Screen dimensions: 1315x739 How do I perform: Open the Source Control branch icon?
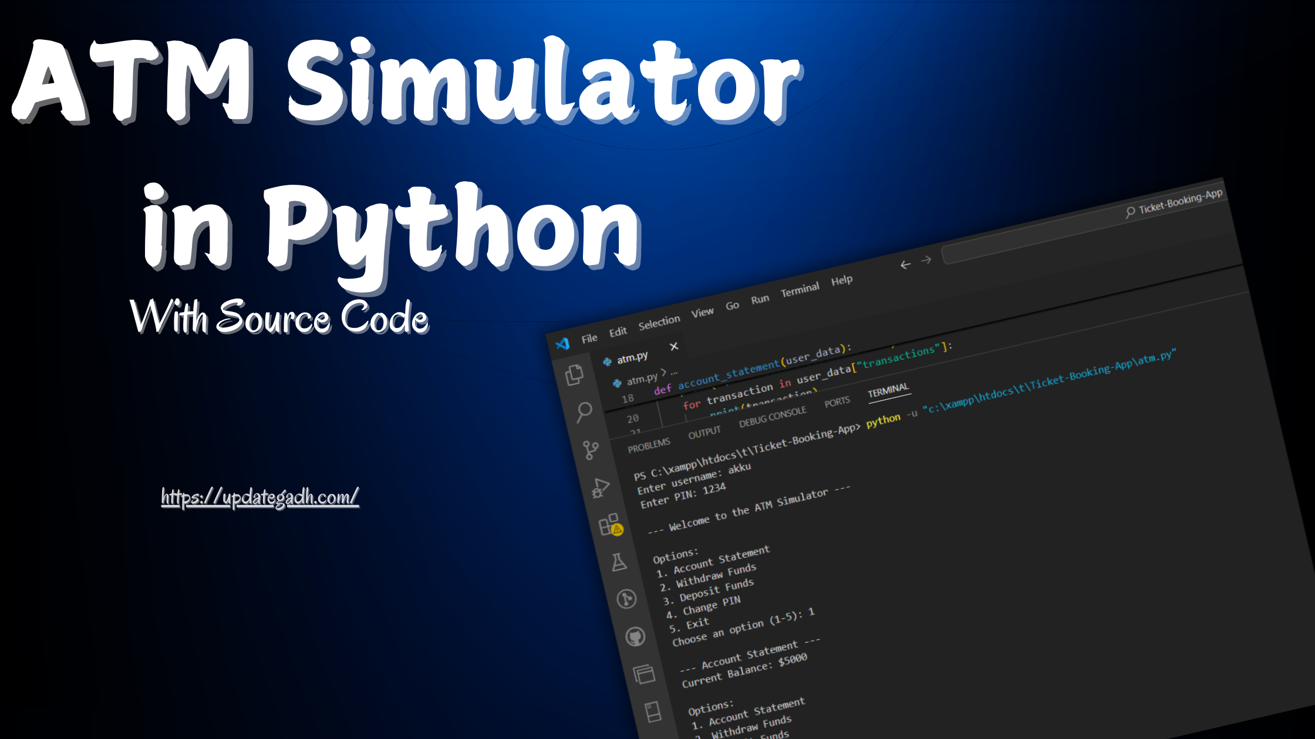[591, 450]
